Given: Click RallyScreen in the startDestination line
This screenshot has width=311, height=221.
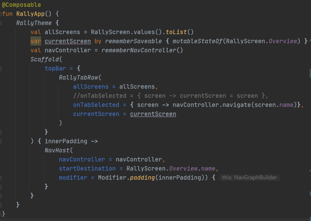Looking at the screenshot, I should pyautogui.click(x=146, y=169).
